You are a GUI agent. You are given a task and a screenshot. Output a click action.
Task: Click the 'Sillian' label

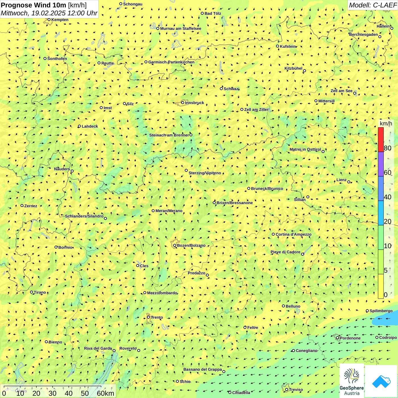(300, 200)
